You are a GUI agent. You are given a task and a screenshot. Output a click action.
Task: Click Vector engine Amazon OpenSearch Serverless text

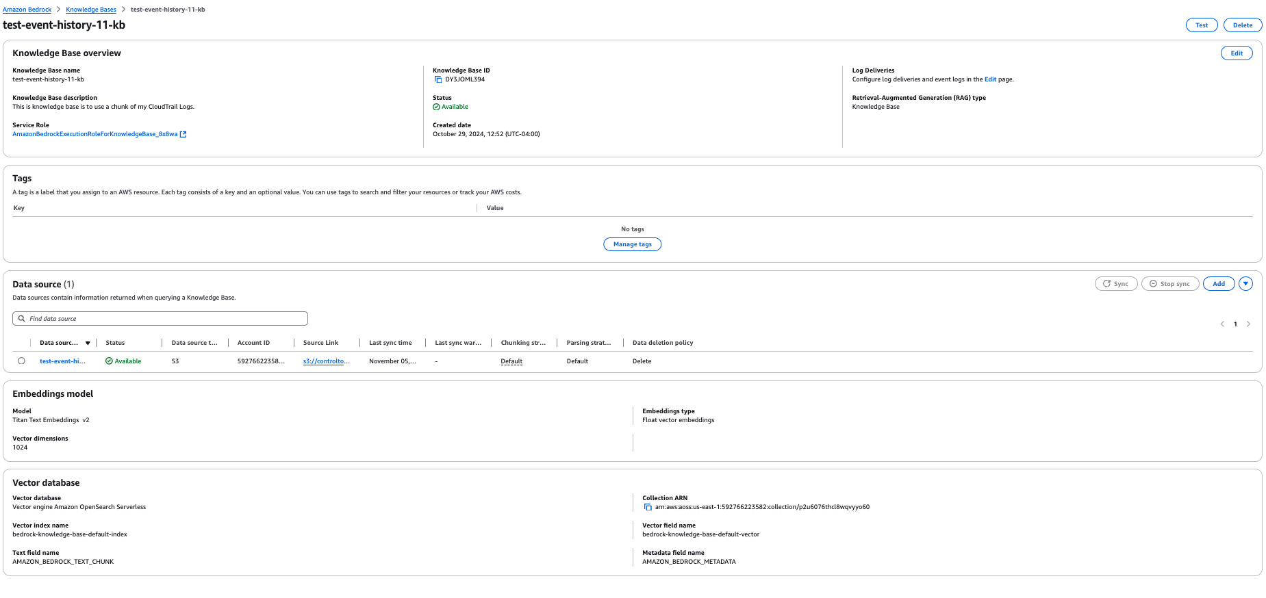79,507
